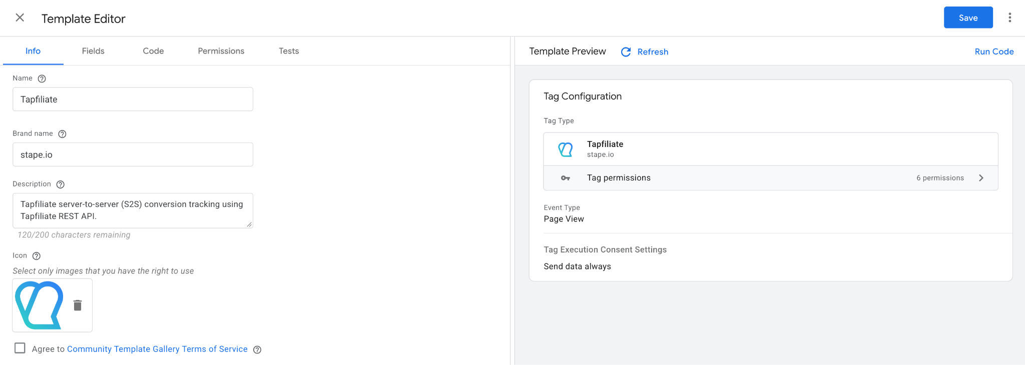
Task: Click in the Description text area
Action: pyautogui.click(x=133, y=210)
